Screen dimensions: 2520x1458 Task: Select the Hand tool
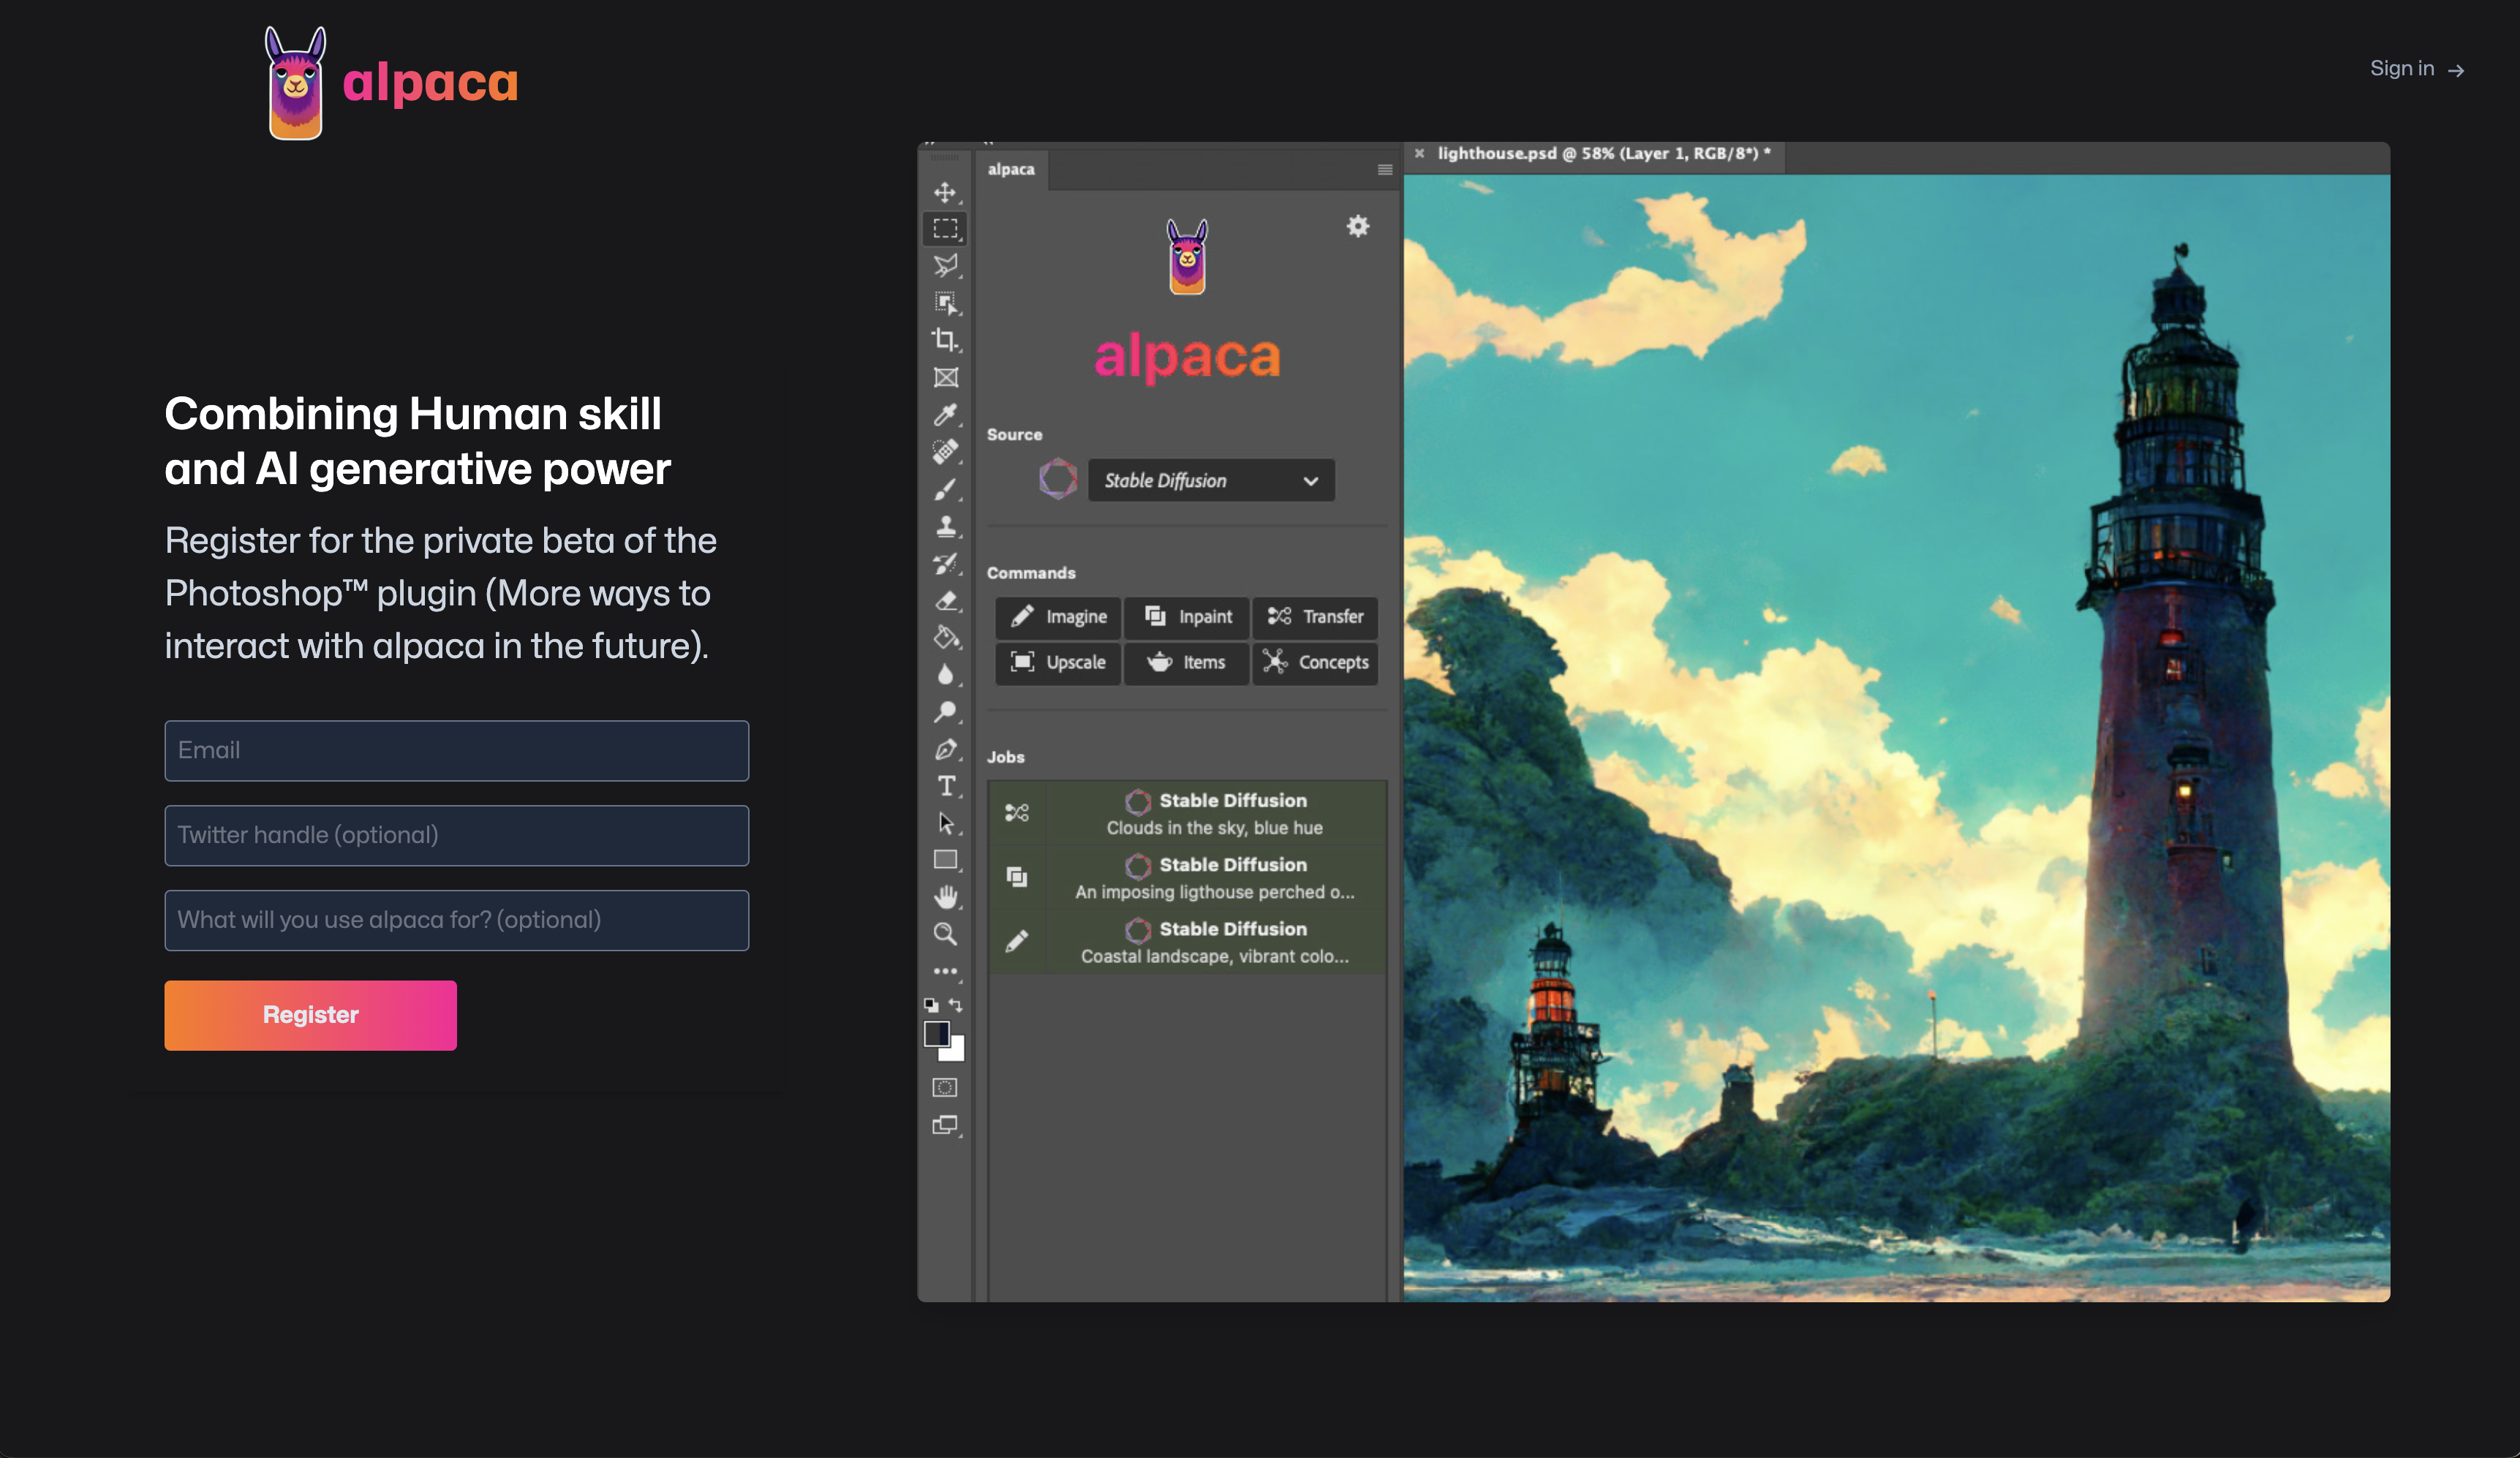(945, 897)
